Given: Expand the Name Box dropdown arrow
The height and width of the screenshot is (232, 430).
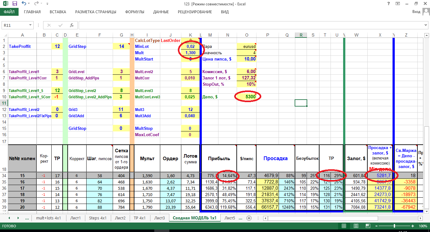Looking at the screenshot, I should (31, 25).
